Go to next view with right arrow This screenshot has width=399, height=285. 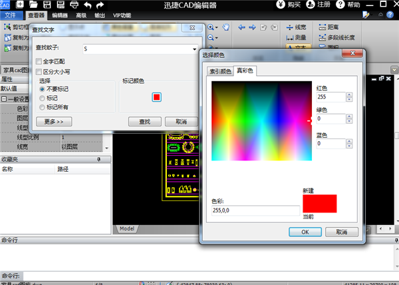[252, 27]
